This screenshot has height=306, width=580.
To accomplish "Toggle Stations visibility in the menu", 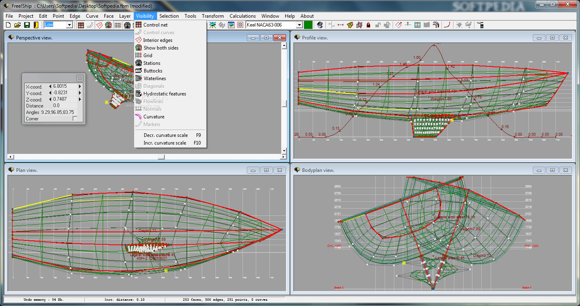I will pyautogui.click(x=170, y=63).
